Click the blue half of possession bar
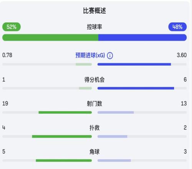The height and width of the screenshot is (169, 192). pos(142,38)
